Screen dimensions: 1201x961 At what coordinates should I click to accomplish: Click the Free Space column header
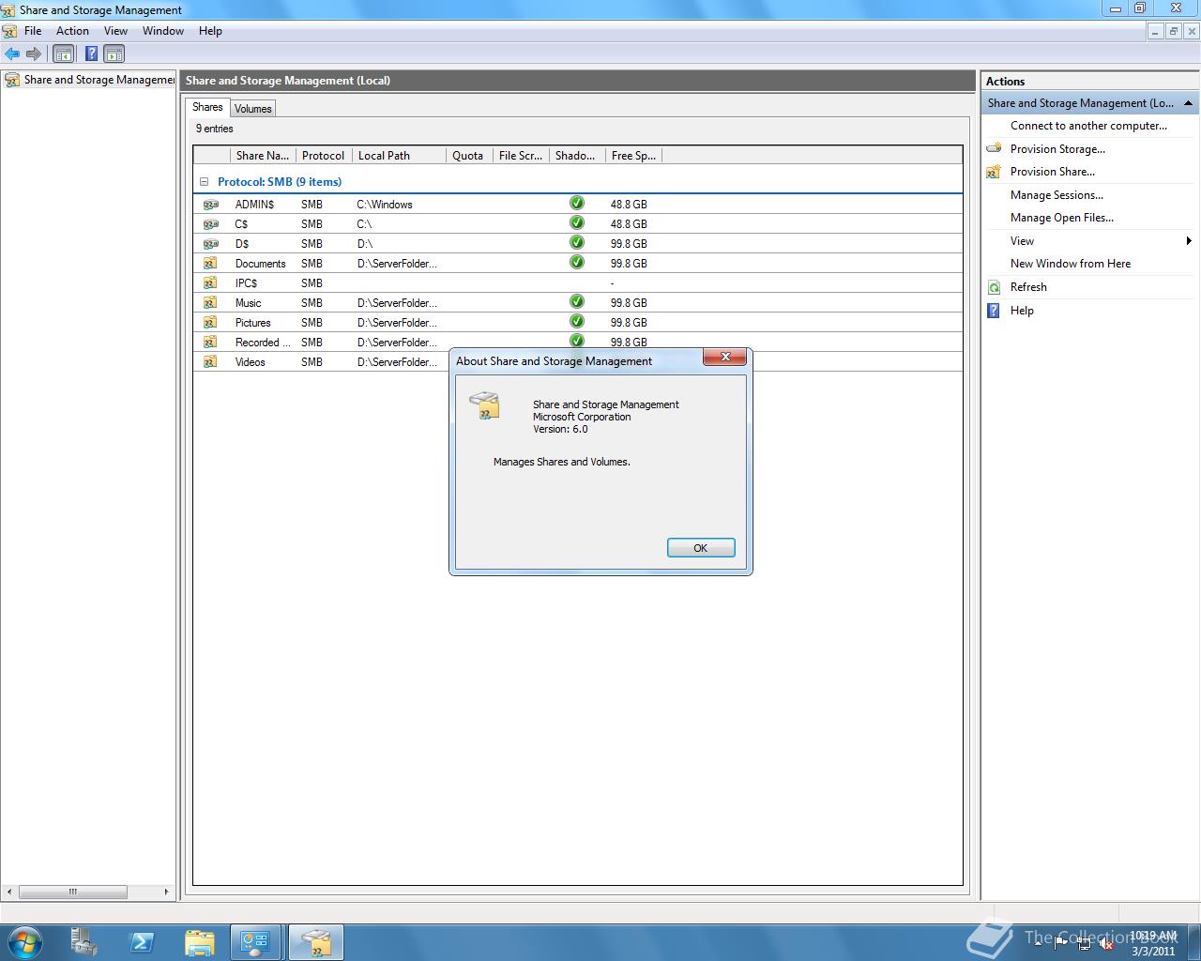click(633, 156)
